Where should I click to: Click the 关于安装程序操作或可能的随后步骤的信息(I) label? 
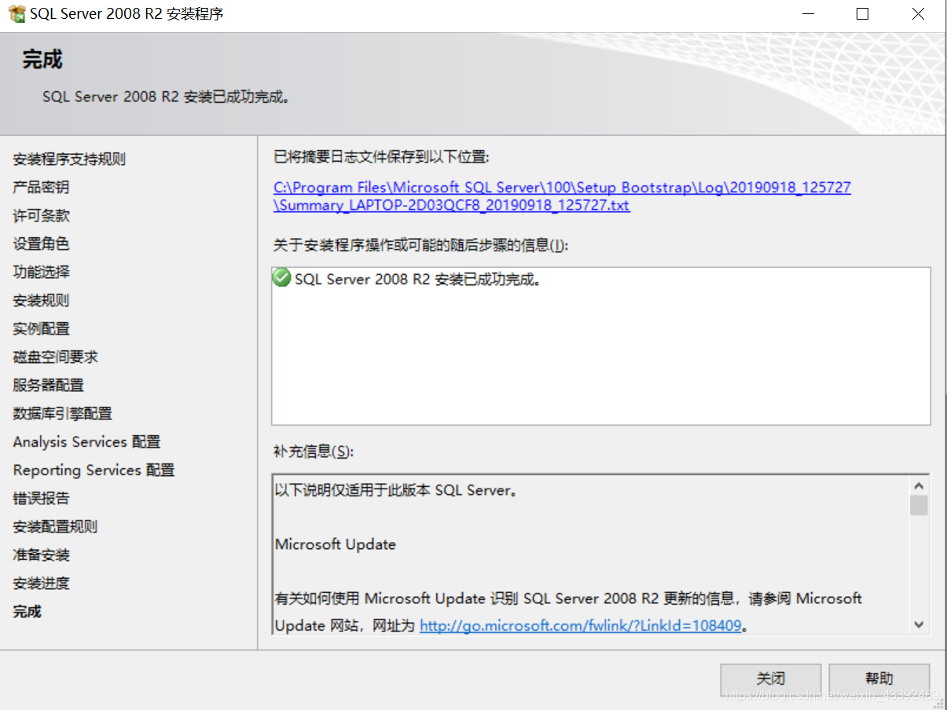point(420,245)
